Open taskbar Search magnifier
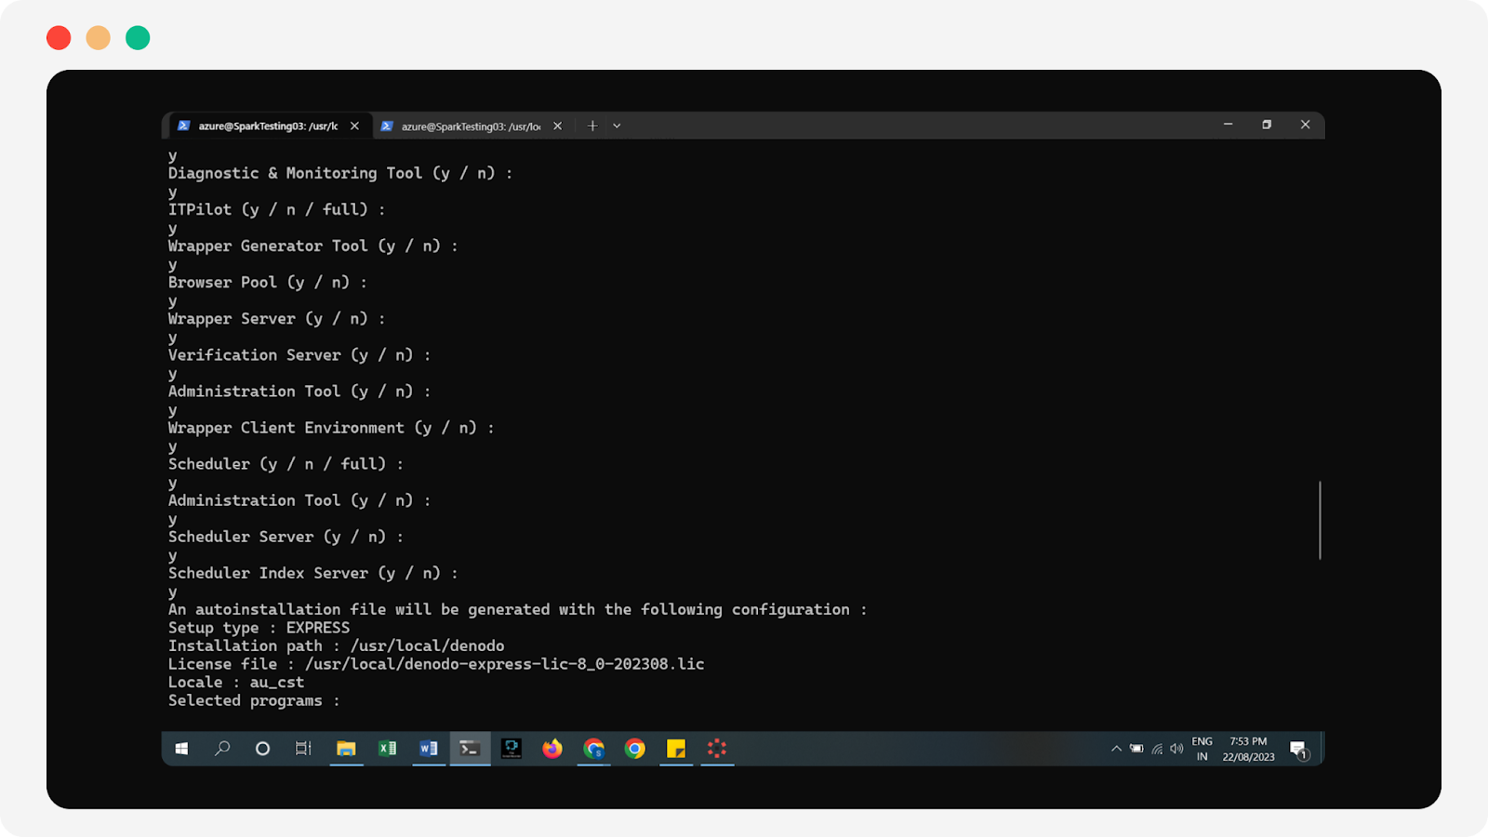 pos(222,749)
